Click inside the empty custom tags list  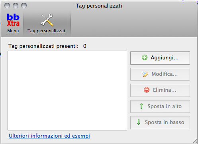(x=67, y=91)
